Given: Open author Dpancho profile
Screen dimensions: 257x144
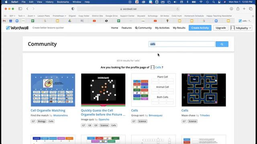Looking at the screenshot, I should [x=104, y=119].
